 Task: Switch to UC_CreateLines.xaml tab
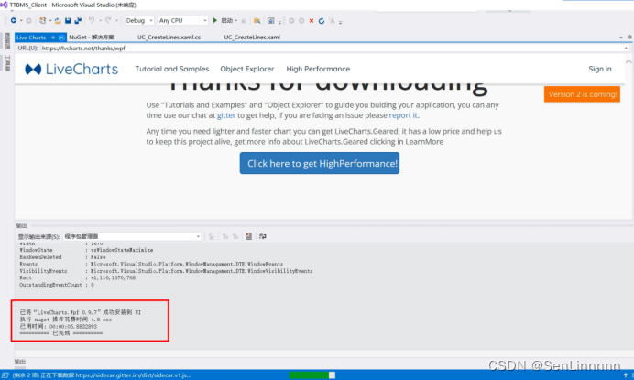(x=252, y=38)
